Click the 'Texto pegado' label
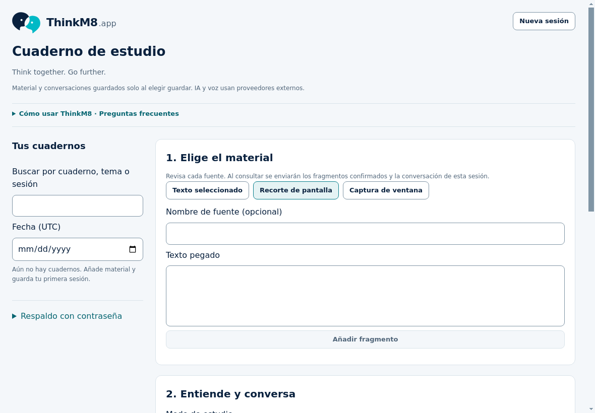Image resolution: width=595 pixels, height=413 pixels. pos(193,255)
